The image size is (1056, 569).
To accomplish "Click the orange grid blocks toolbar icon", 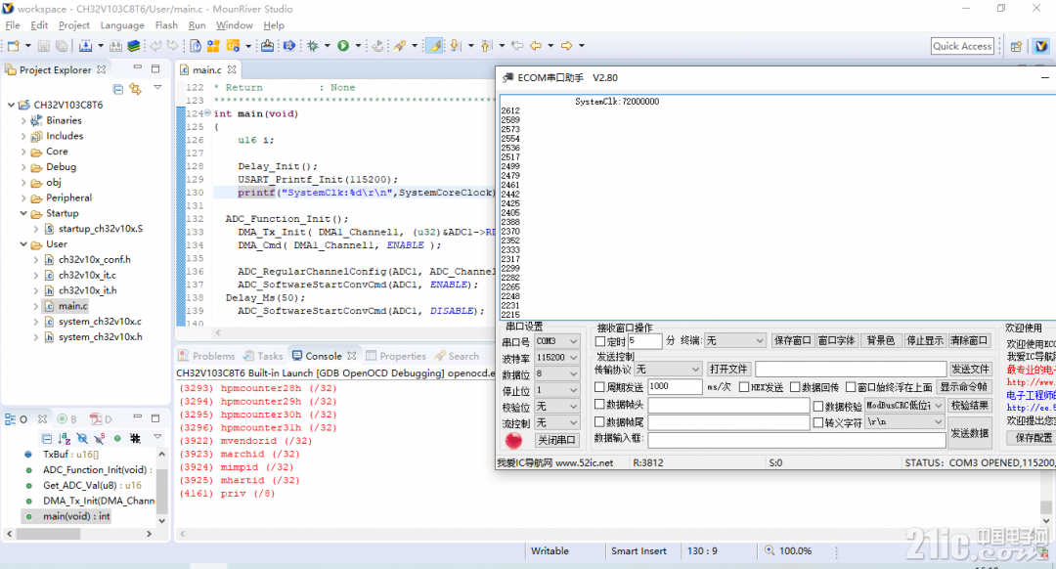I will coord(213,46).
